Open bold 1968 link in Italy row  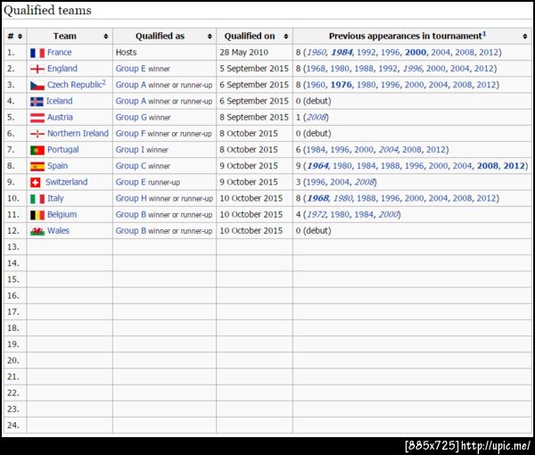click(x=318, y=198)
